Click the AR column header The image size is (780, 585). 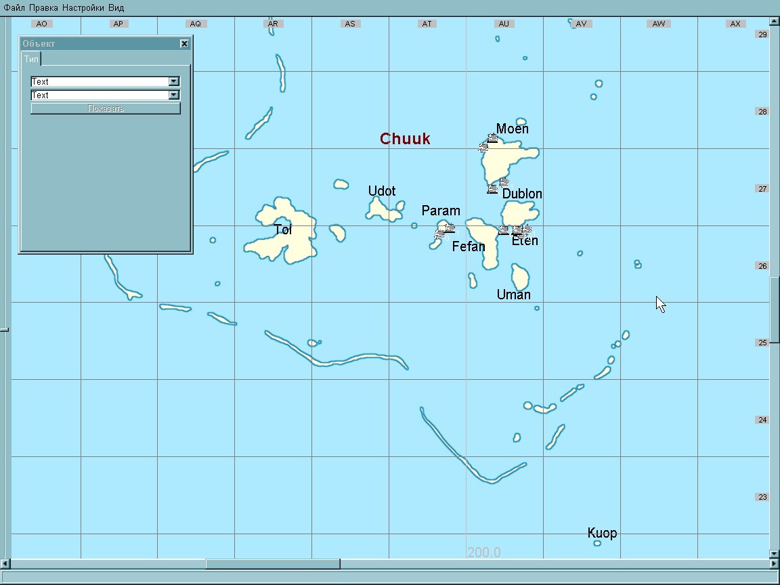(273, 24)
